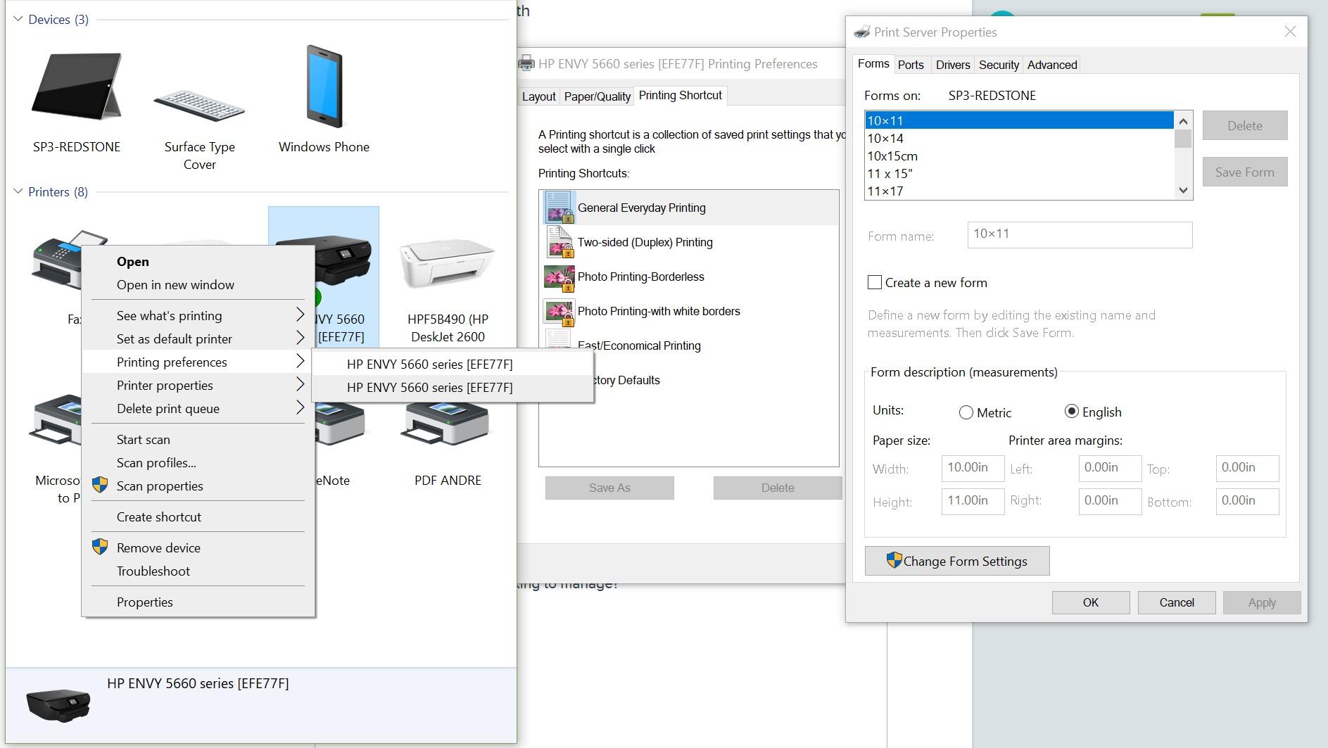1328x748 pixels.
Task: Close the Print Server Properties dialog
Action: pyautogui.click(x=1290, y=32)
